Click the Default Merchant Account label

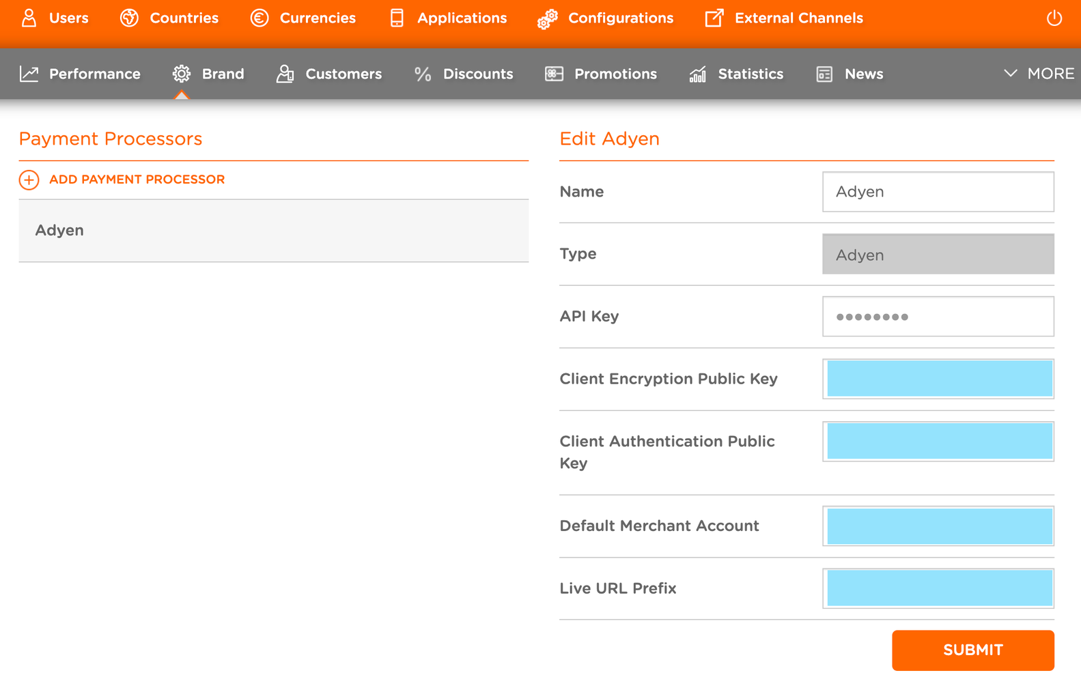[x=660, y=526]
